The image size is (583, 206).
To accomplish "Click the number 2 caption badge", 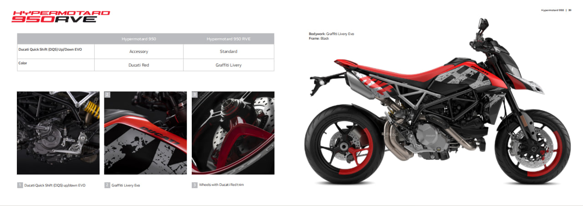I will pyautogui.click(x=107, y=185).
